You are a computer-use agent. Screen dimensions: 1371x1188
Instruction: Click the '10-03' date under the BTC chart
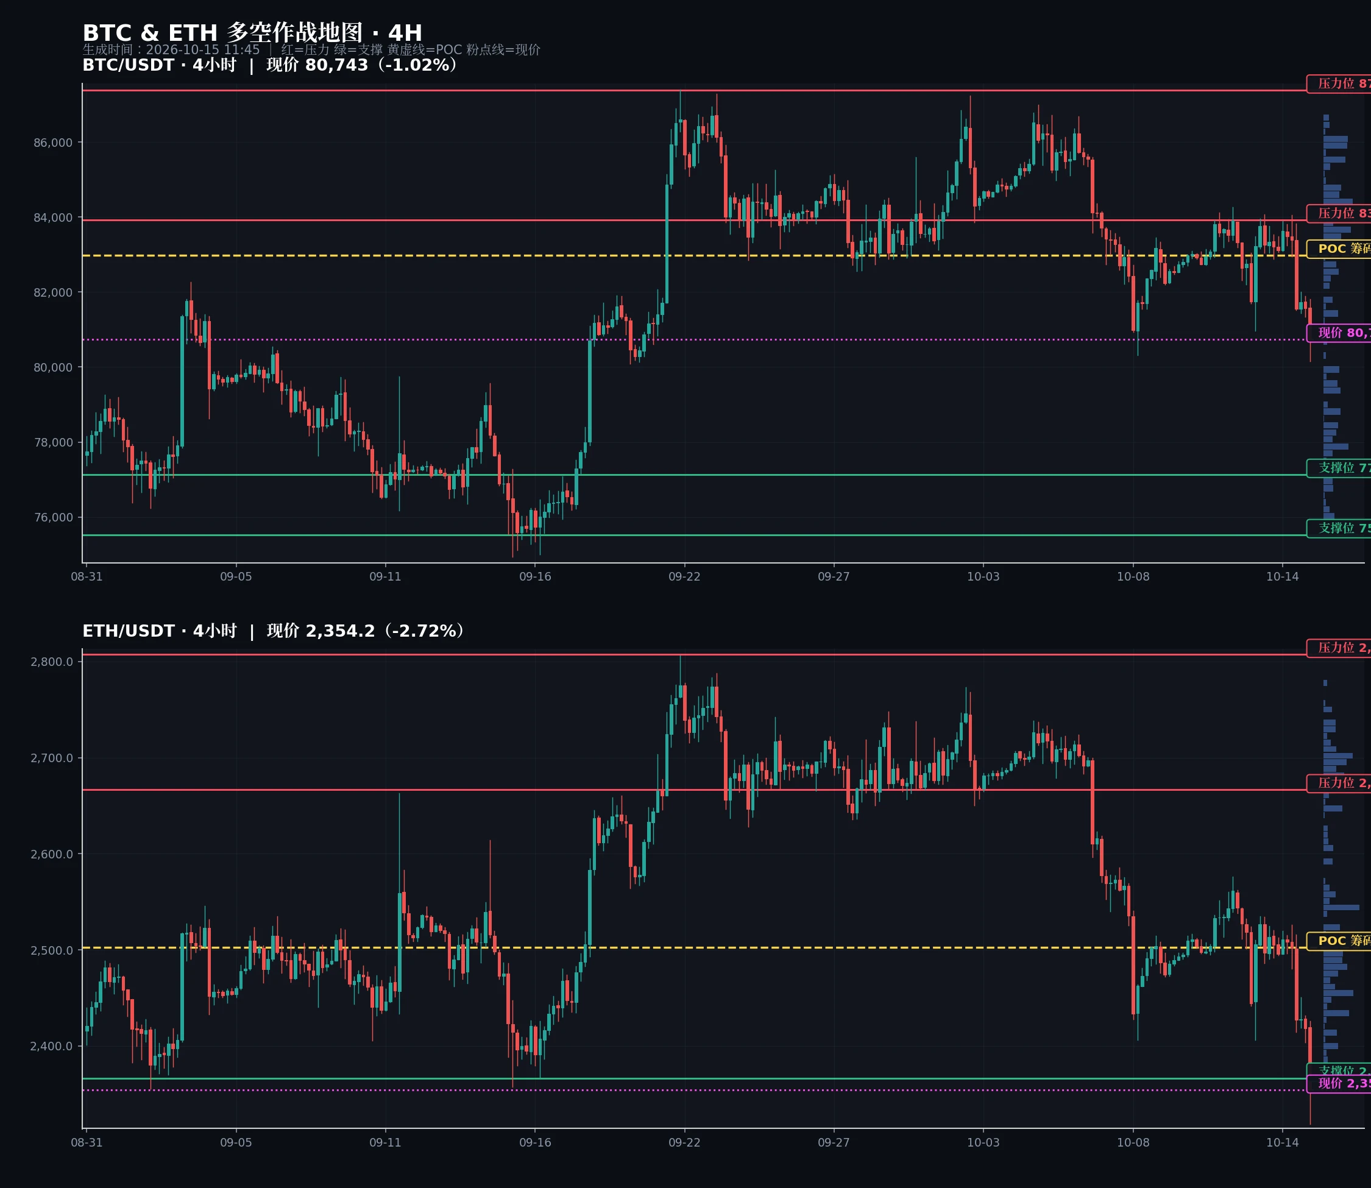pyautogui.click(x=983, y=577)
